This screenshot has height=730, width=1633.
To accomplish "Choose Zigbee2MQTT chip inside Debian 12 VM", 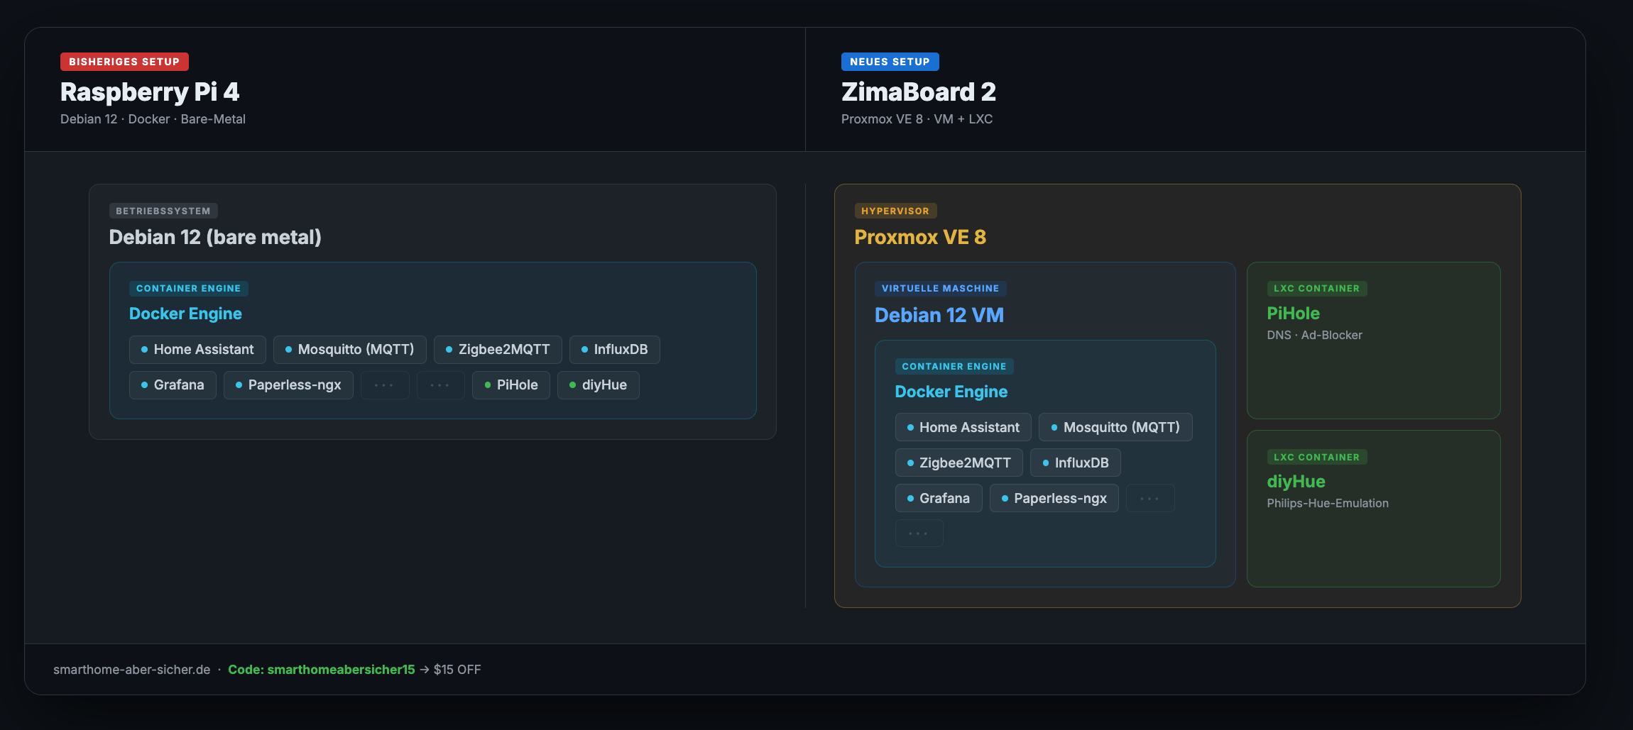I will [x=958, y=463].
